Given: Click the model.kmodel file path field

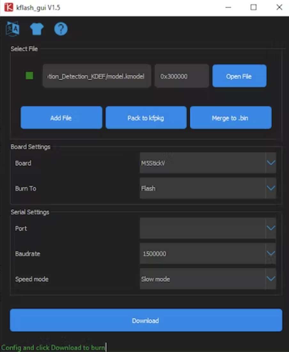Looking at the screenshot, I should click(x=97, y=76).
